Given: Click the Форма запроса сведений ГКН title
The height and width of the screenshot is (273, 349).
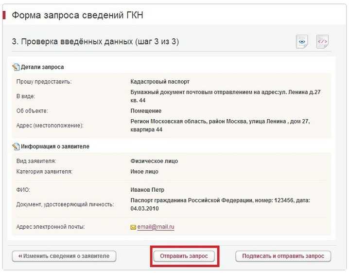Looking at the screenshot, I should [77, 16].
